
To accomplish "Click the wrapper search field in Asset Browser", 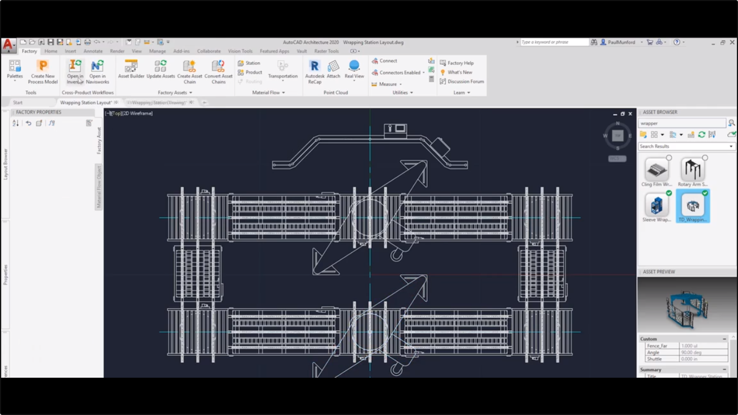I will tap(682, 123).
